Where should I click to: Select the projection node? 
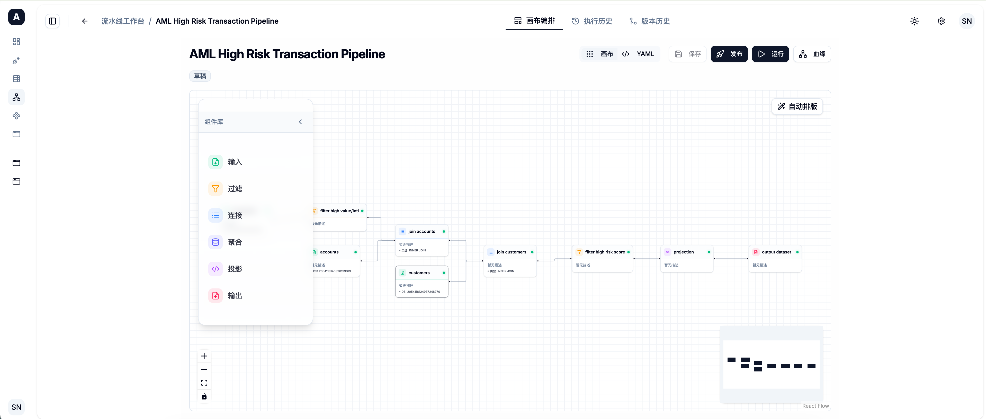687,259
